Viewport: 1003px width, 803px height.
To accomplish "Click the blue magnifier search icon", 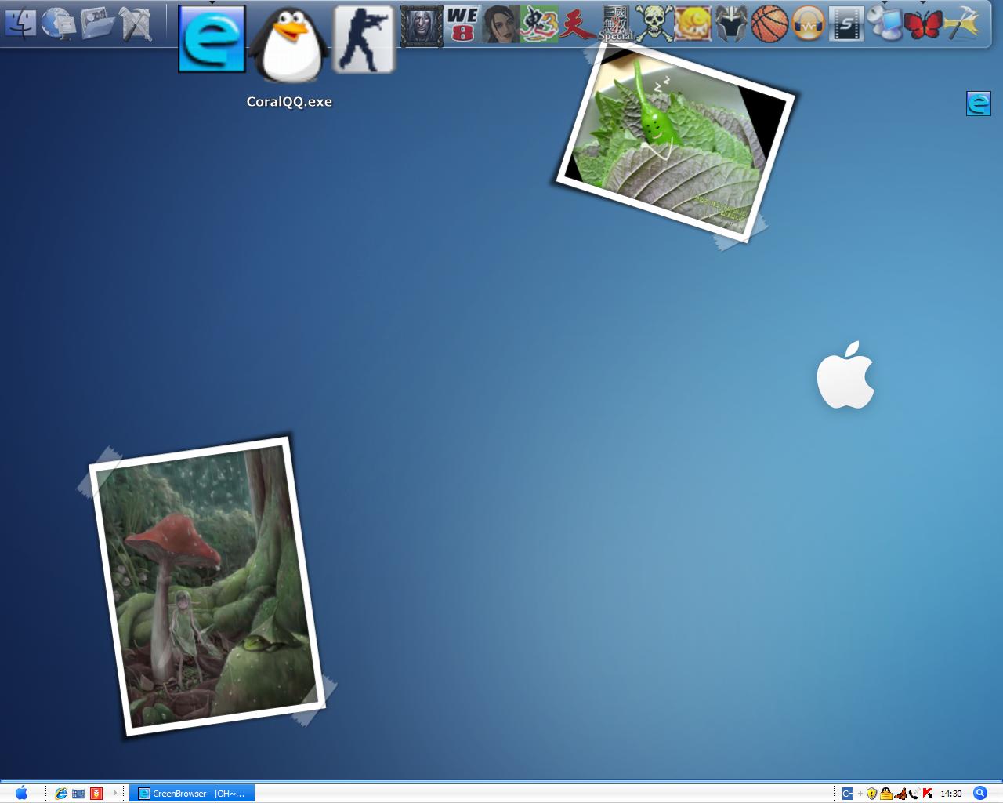I will [979, 793].
